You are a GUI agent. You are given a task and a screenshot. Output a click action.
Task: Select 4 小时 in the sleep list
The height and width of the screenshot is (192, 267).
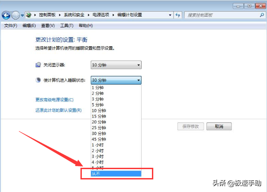116,162
